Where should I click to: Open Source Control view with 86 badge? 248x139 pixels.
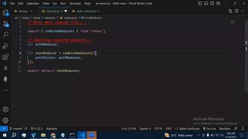click(x=5, y=24)
